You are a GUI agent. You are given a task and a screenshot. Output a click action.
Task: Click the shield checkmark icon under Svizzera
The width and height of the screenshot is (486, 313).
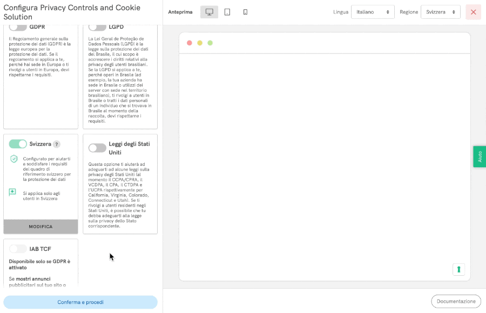tap(13, 159)
